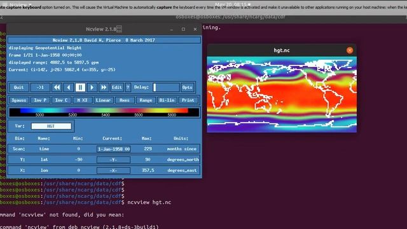407x229 pixels.
Task: Step back one frame with left arrow
Action: click(x=69, y=88)
